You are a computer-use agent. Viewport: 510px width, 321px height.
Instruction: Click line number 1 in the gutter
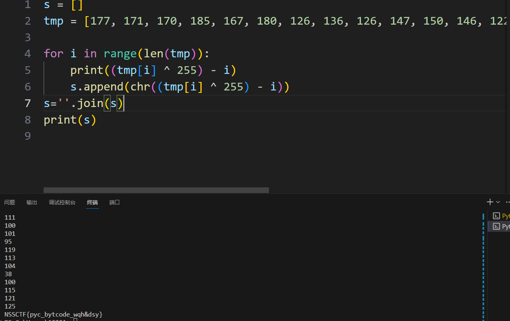(x=27, y=5)
